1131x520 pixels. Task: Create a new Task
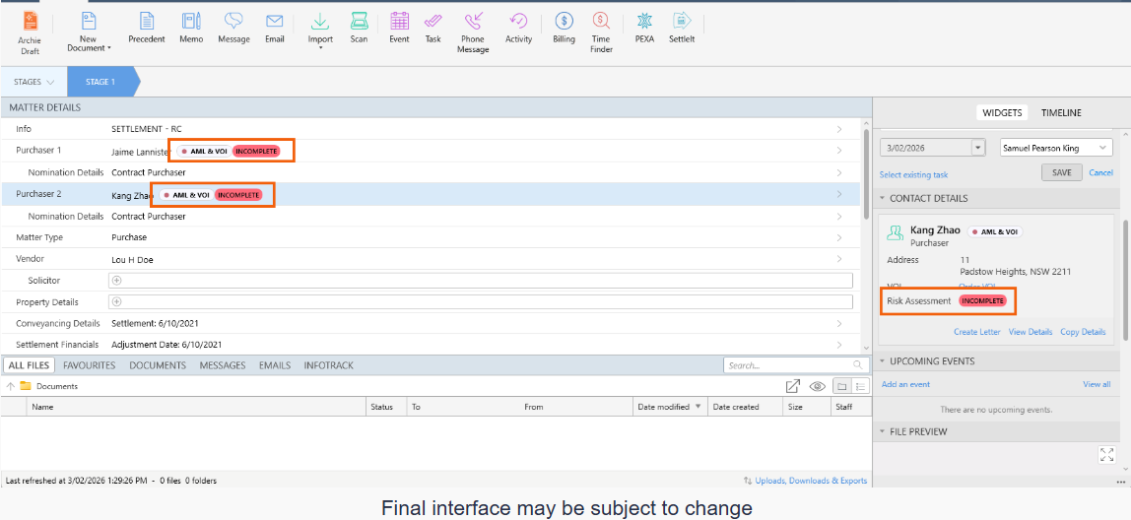coord(432,29)
